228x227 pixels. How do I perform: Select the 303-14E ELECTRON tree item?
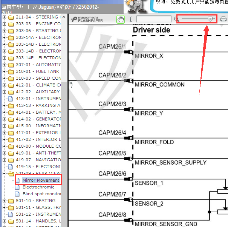click(38, 58)
